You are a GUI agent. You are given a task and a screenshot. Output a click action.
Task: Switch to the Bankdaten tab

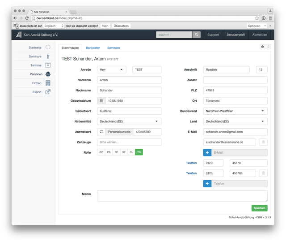click(93, 48)
